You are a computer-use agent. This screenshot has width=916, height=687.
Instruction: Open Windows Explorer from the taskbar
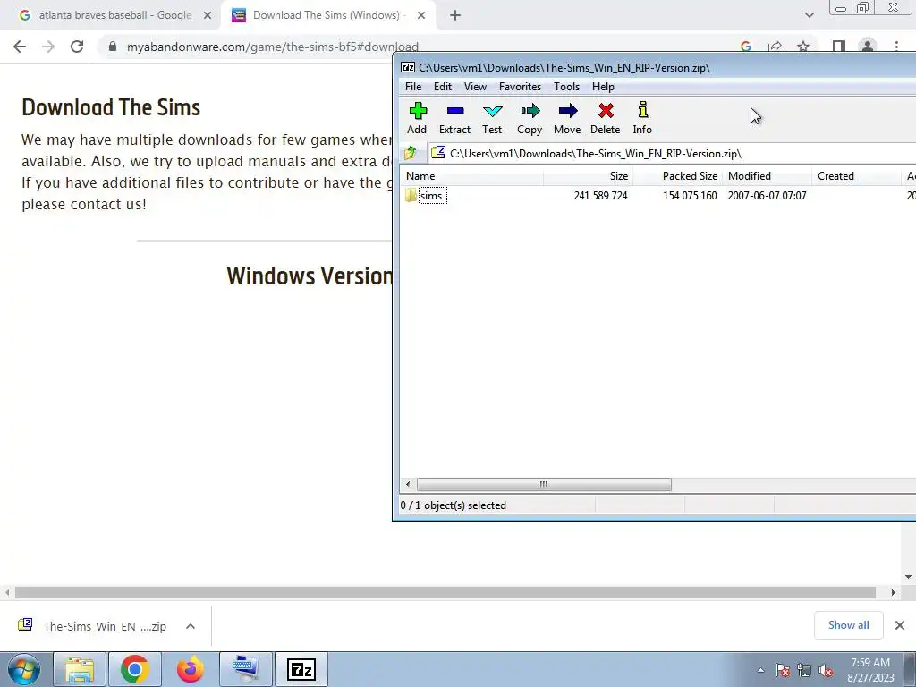pos(80,669)
